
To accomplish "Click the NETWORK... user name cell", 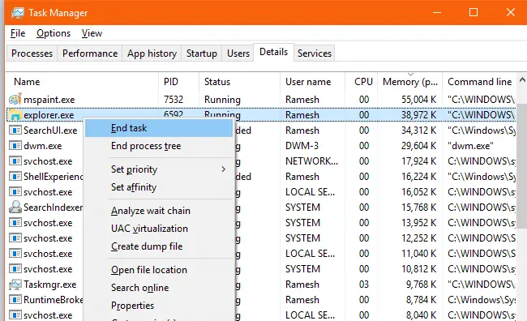I will (x=311, y=161).
